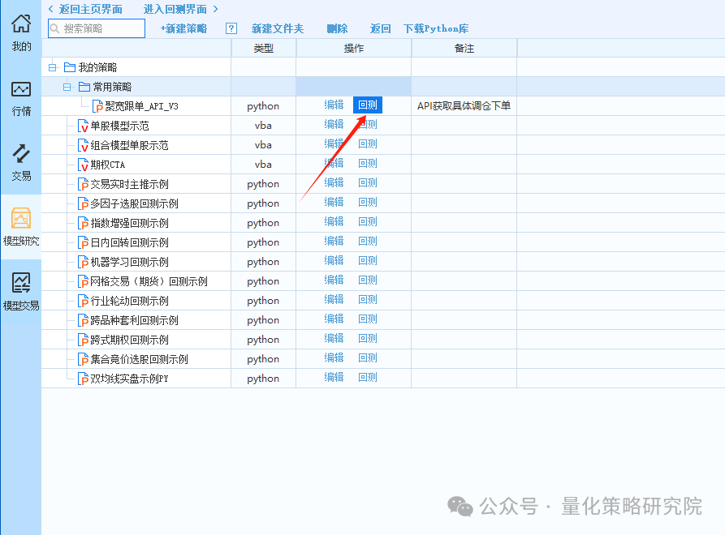Click the python icon of 集合竞价选股回测示例
This screenshot has width=725, height=535.
pos(83,359)
